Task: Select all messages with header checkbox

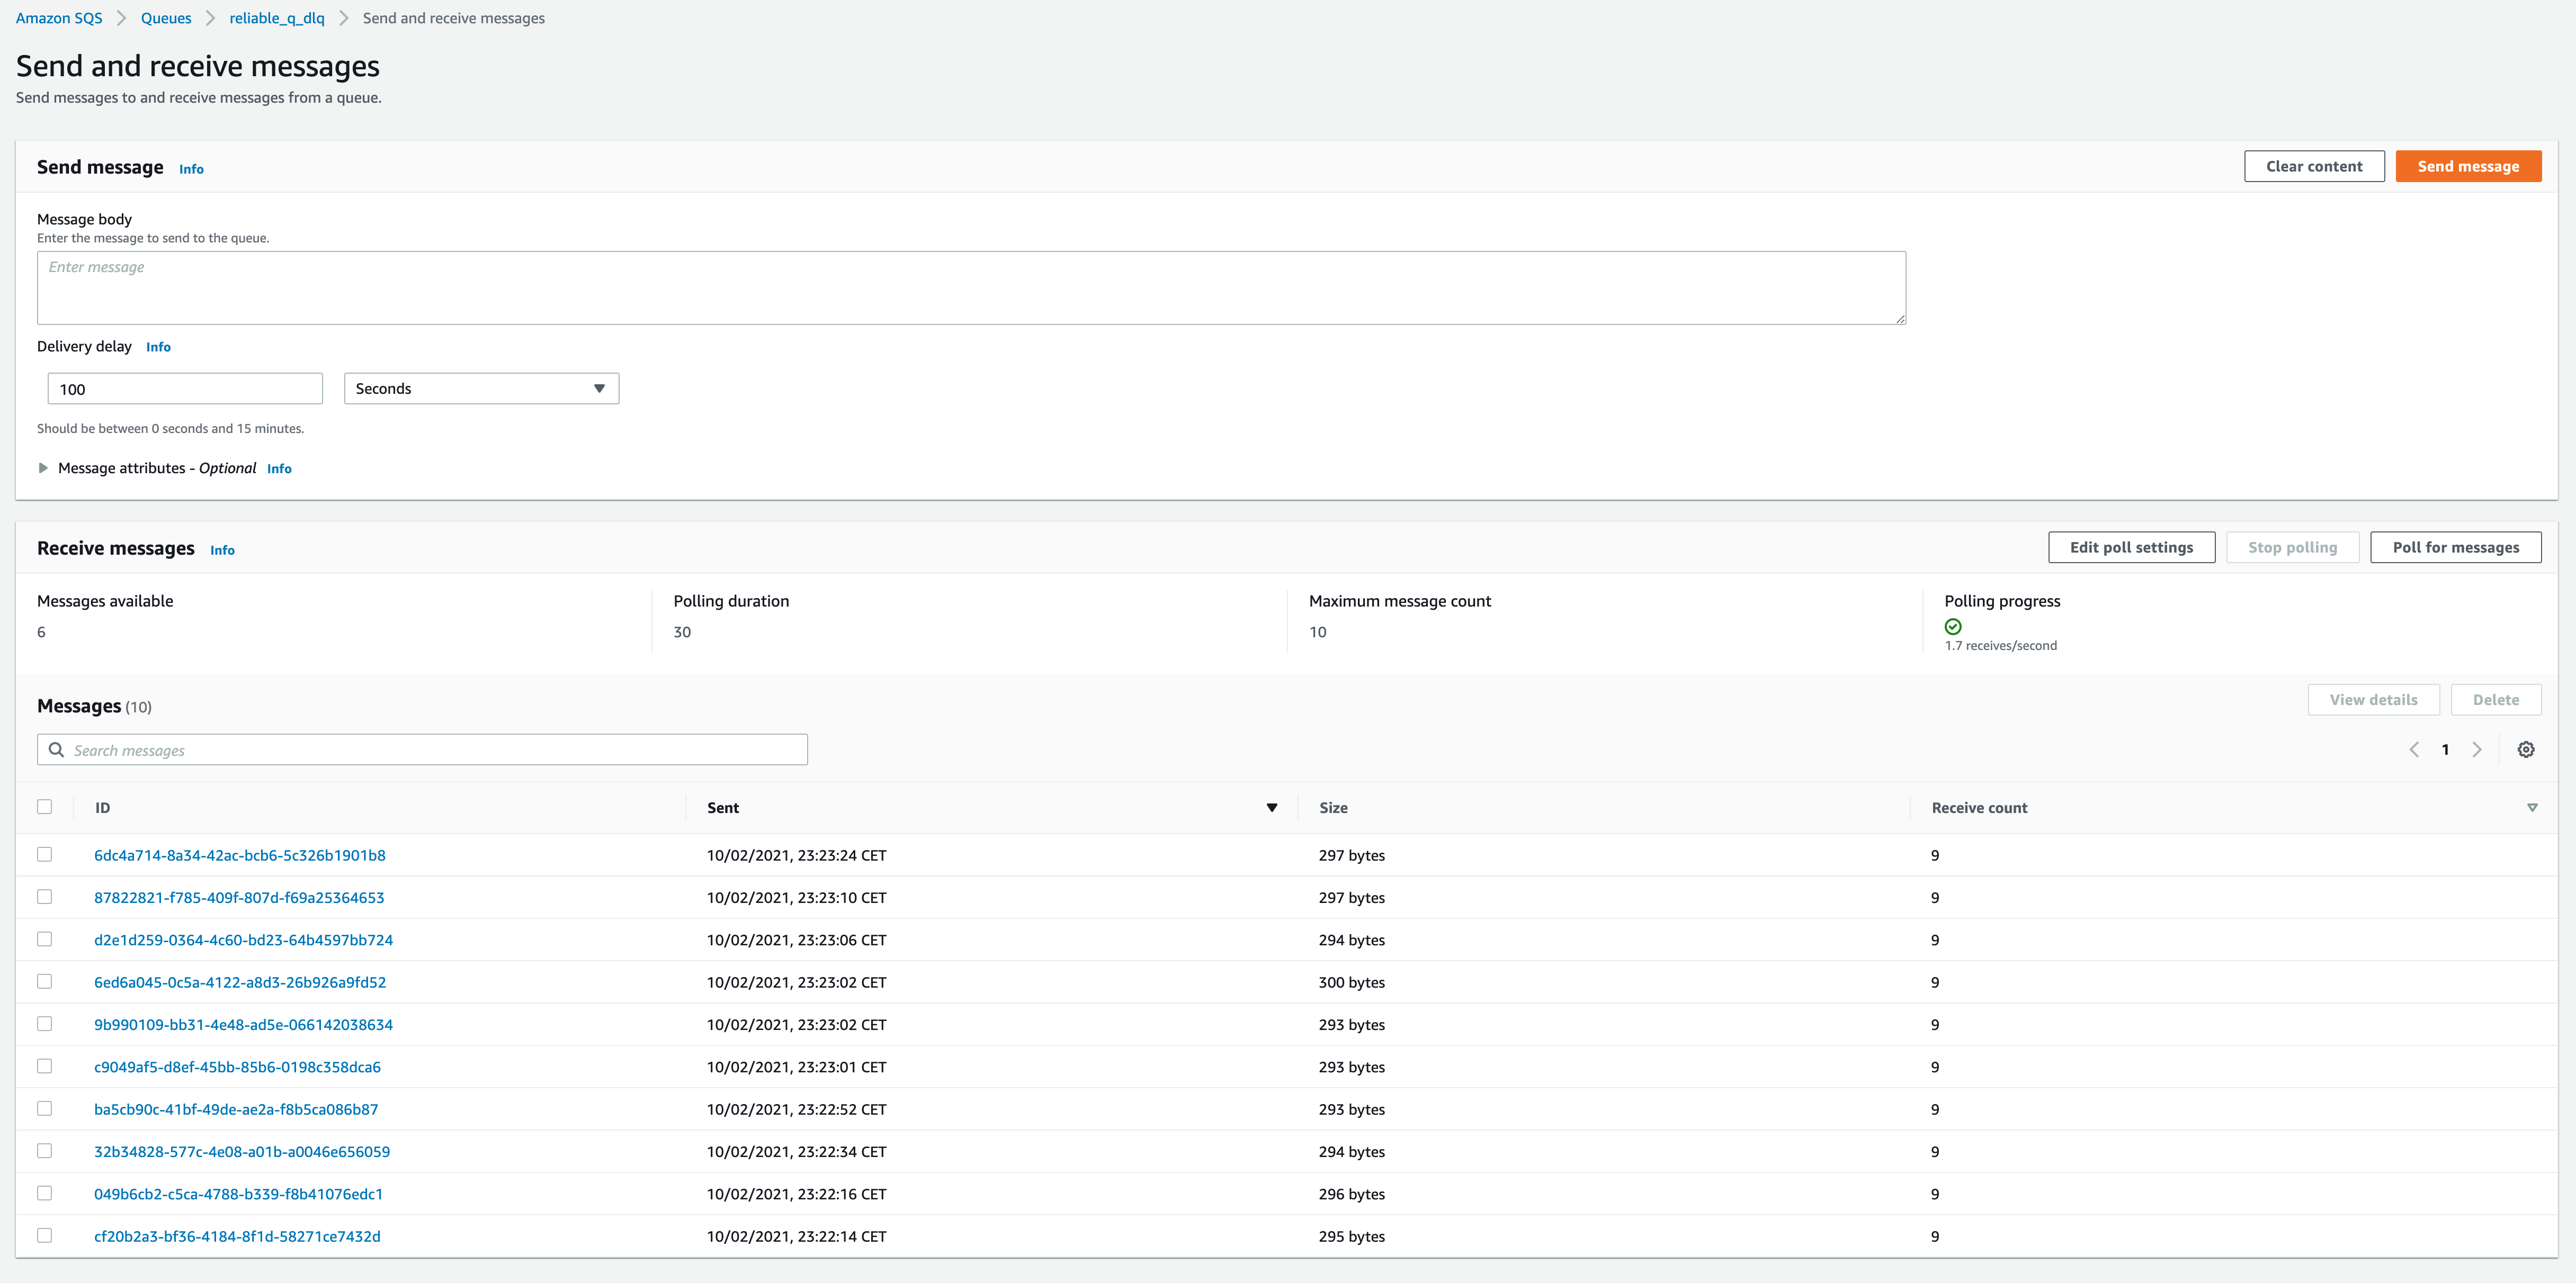Action: (44, 806)
